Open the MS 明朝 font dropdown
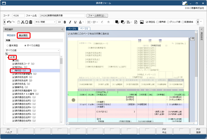Image resolution: width=207 pixels, height=139 pixels. (55, 22)
